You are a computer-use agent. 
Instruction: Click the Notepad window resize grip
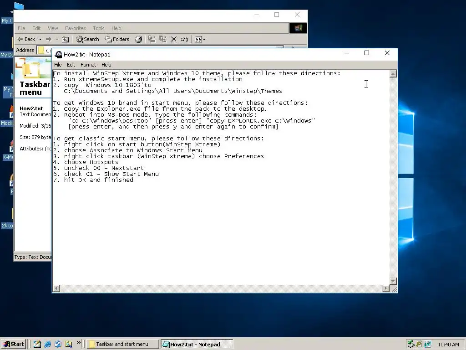[394, 288]
